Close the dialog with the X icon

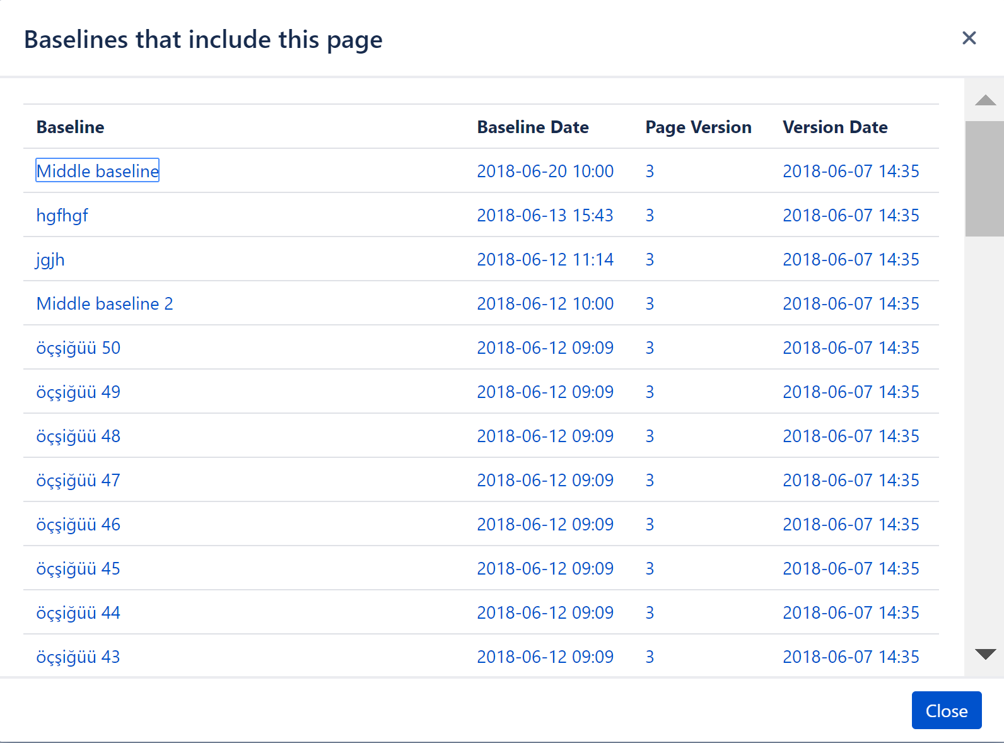tap(969, 38)
